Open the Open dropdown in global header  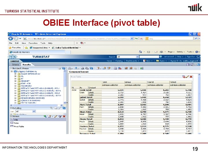[161, 61]
